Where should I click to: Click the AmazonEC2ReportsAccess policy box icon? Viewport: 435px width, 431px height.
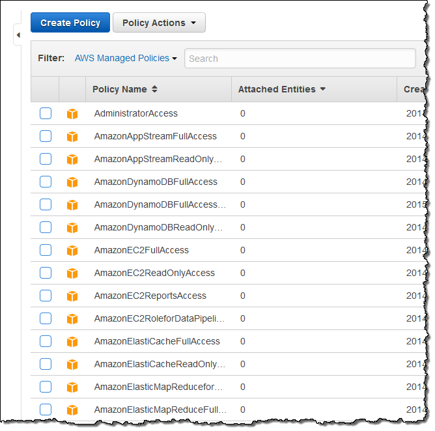coord(72,296)
